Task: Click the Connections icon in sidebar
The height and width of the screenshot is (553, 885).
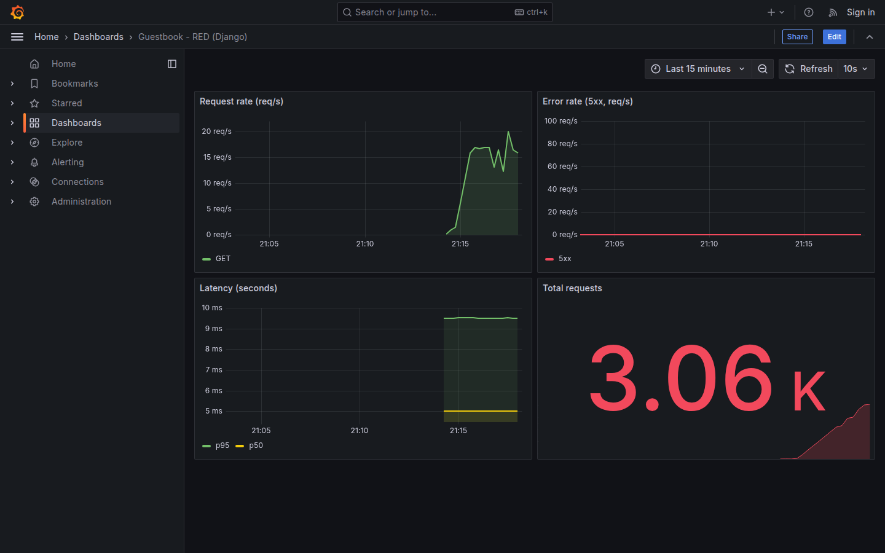Action: [x=34, y=182]
